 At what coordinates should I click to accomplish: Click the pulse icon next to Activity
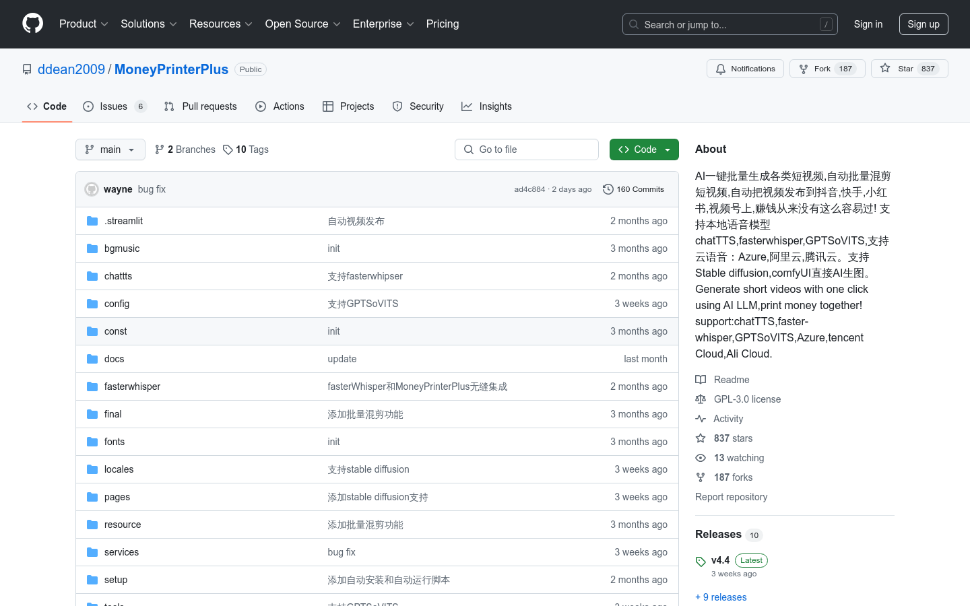(x=701, y=419)
